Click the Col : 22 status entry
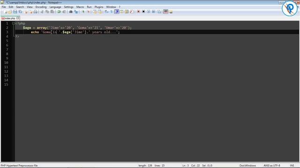The height and width of the screenshot is (168, 300). pos(195,166)
